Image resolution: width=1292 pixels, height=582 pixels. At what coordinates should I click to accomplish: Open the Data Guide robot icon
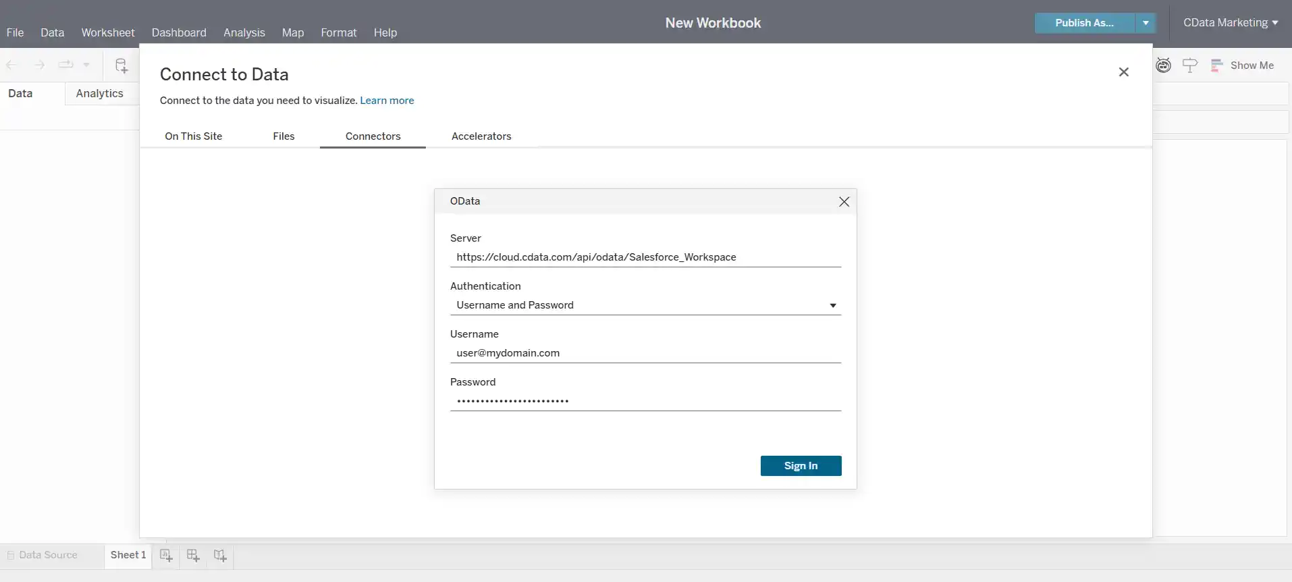(1163, 65)
